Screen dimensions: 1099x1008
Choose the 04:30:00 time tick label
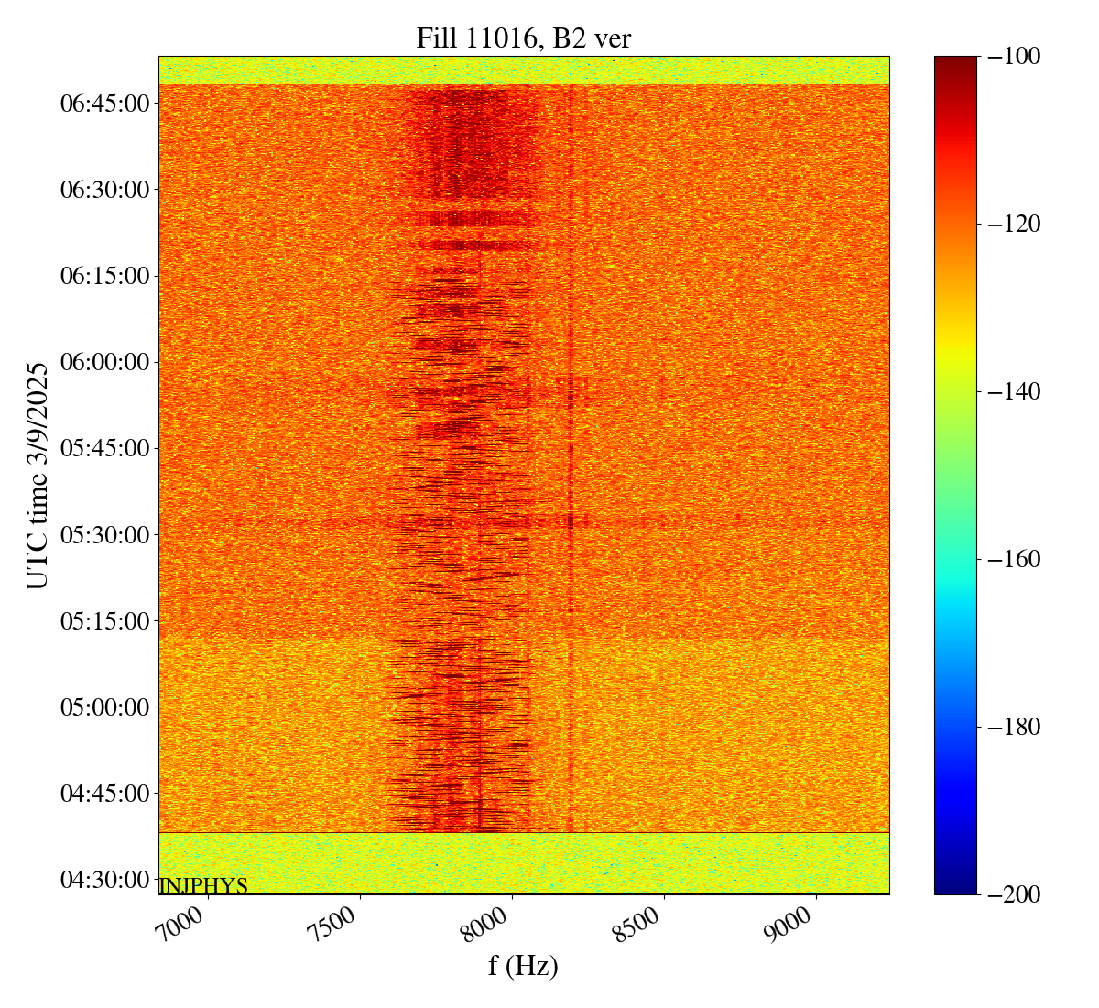click(x=104, y=880)
